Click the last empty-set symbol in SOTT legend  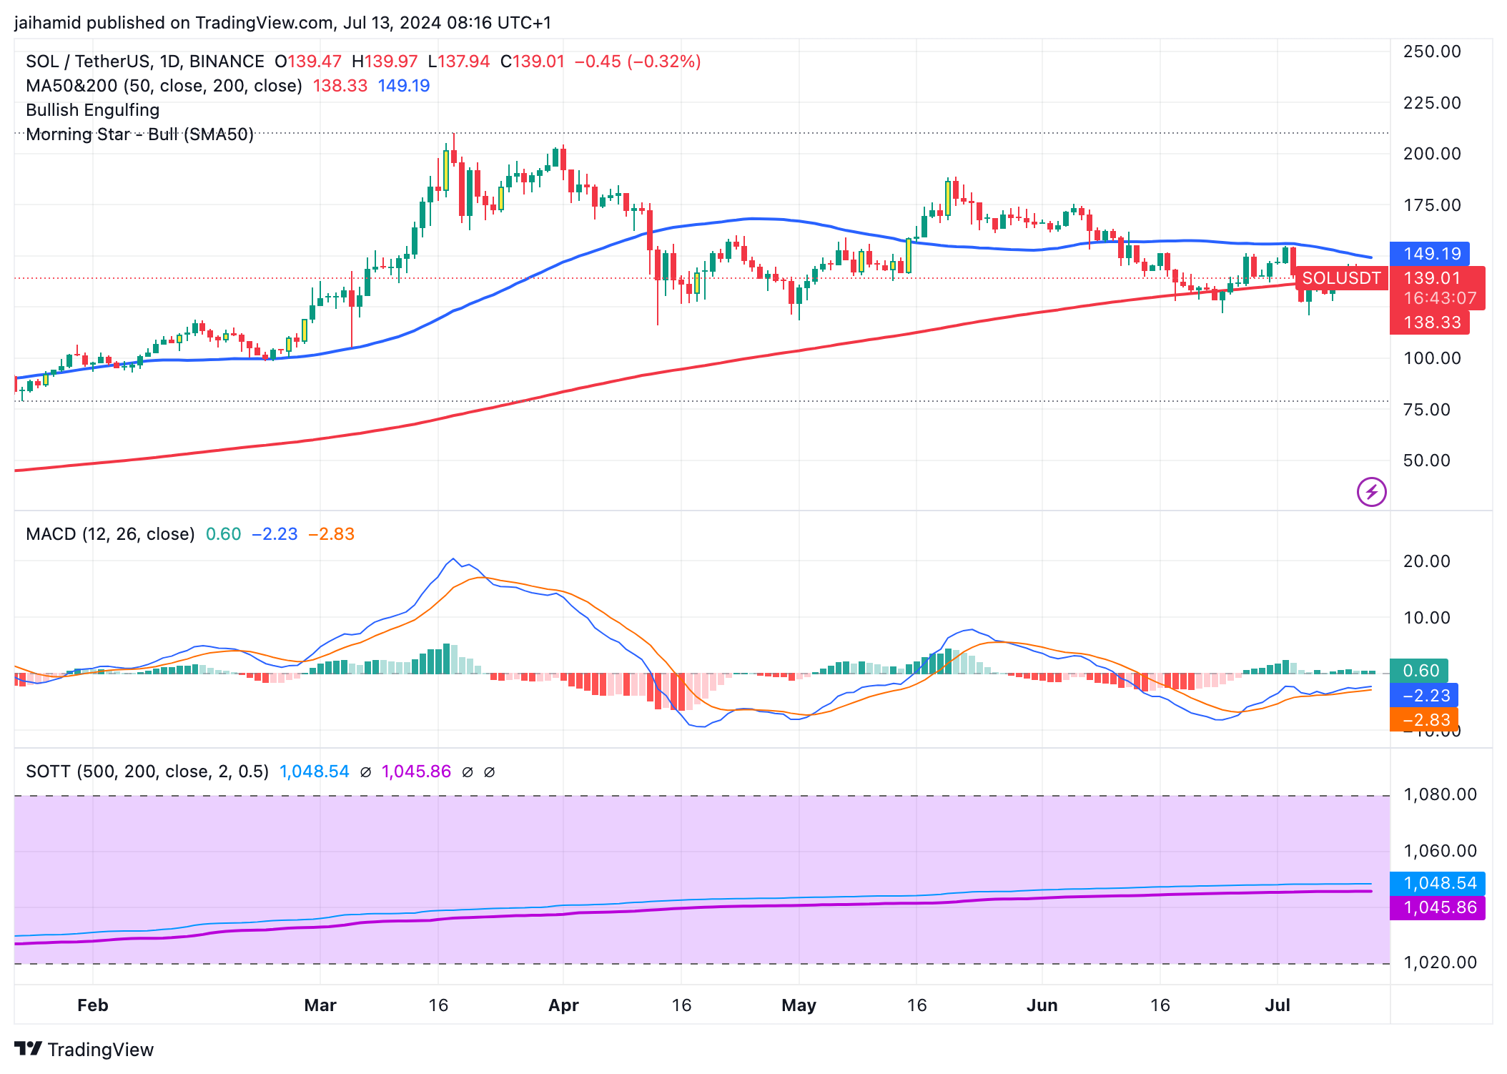tap(490, 772)
